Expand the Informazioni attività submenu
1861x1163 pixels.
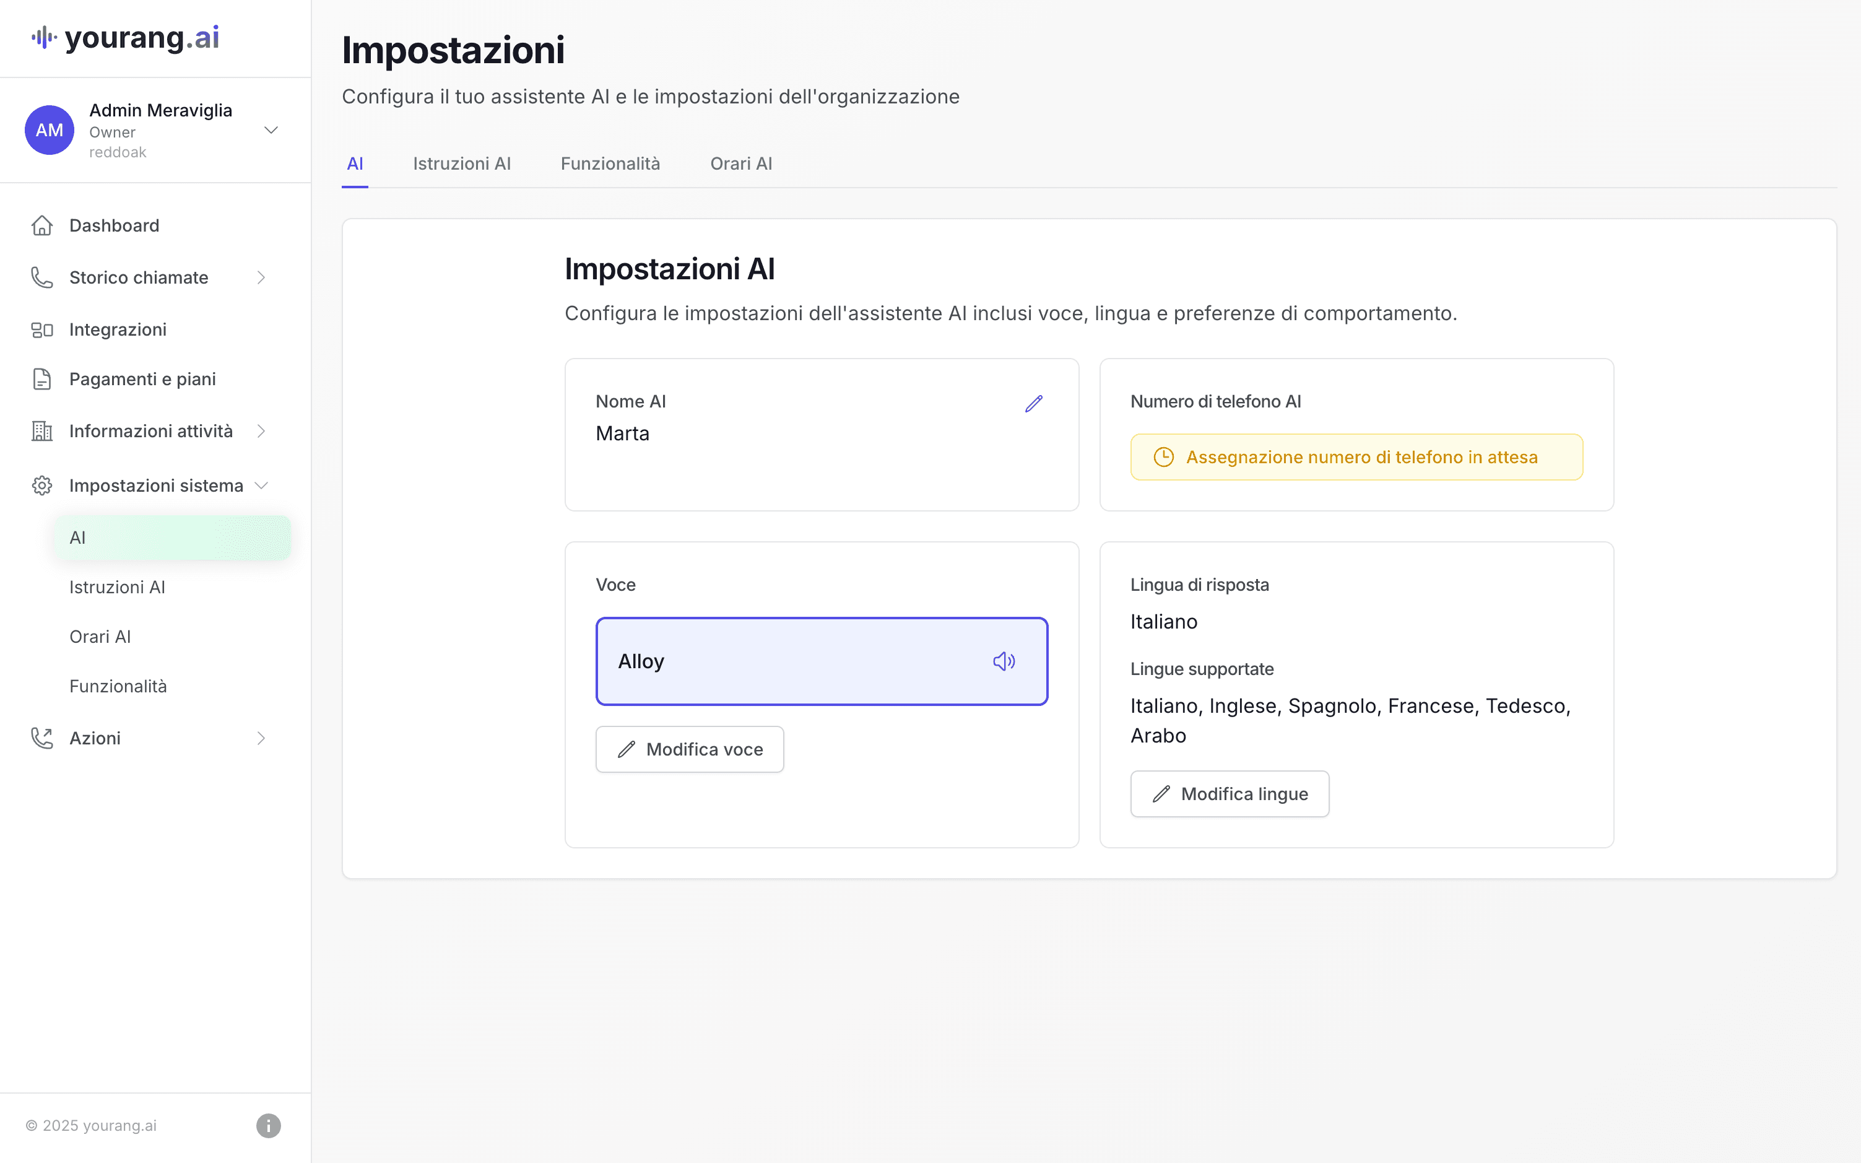point(261,432)
